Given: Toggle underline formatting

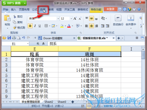Looking at the screenshot, I should (x=40, y=26).
